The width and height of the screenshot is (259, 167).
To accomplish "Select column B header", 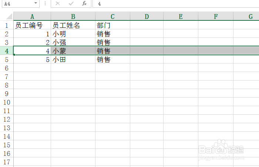I will pos(73,17).
